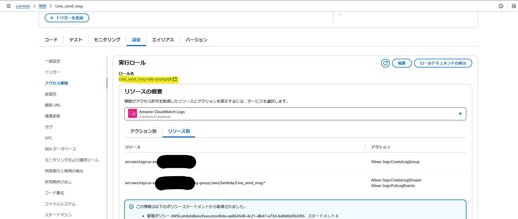Click the リソース column header

click(133, 147)
